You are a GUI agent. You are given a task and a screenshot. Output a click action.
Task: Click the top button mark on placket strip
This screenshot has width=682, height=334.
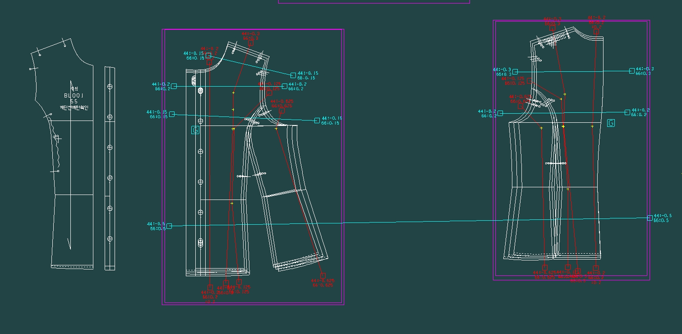pos(110,86)
